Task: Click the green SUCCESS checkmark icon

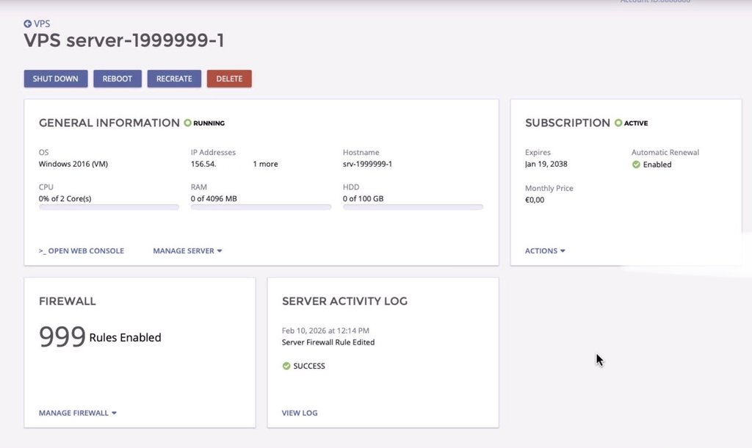Action: (x=286, y=366)
